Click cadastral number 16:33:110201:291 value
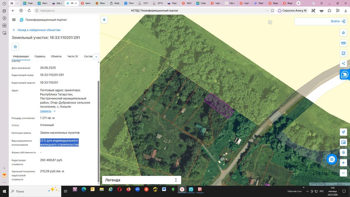Viewport: 350px width, 197px height. pos(52,75)
